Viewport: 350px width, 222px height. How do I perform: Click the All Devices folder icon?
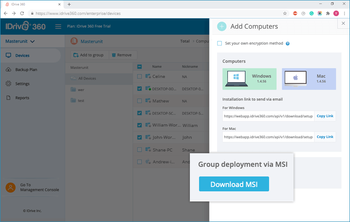tap(73, 78)
